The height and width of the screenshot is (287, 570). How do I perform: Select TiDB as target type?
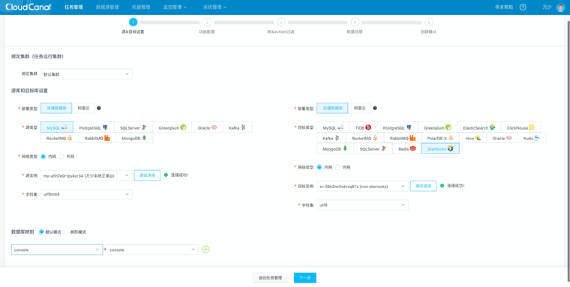tap(363, 127)
